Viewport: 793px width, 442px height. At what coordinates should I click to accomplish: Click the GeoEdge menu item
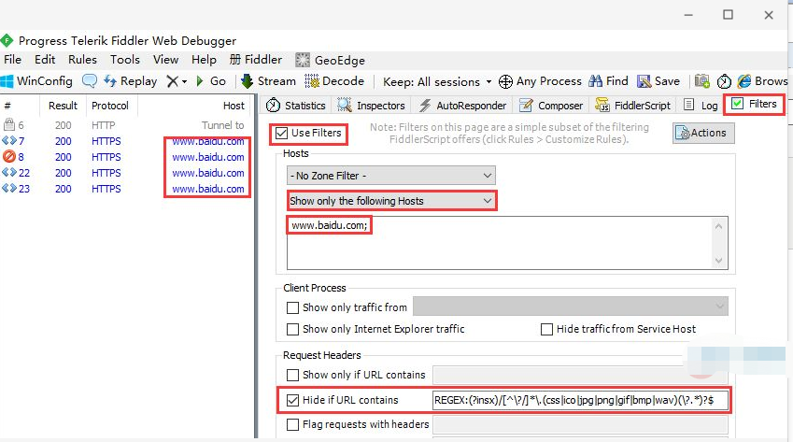point(331,60)
